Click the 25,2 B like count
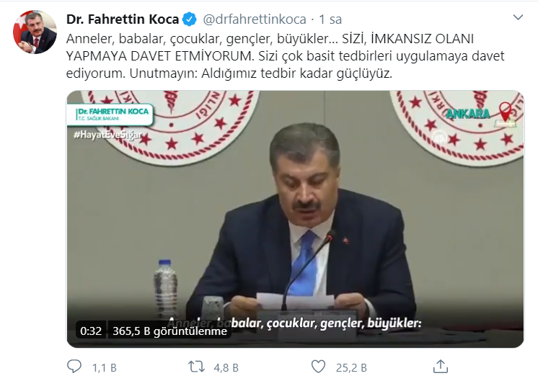Screen dimensions: 538x381 click(x=351, y=367)
